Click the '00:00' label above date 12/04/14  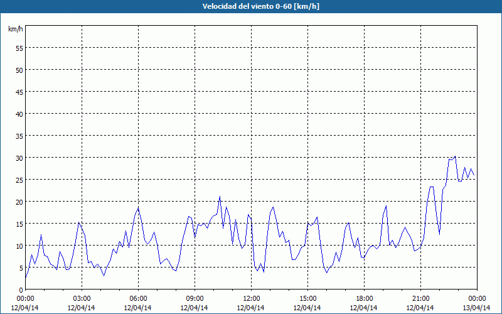point(25,299)
